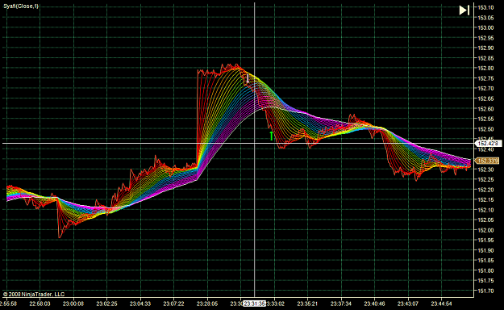Click the 152.00 price axis label
The height and width of the screenshot is (310, 504).
(485, 231)
